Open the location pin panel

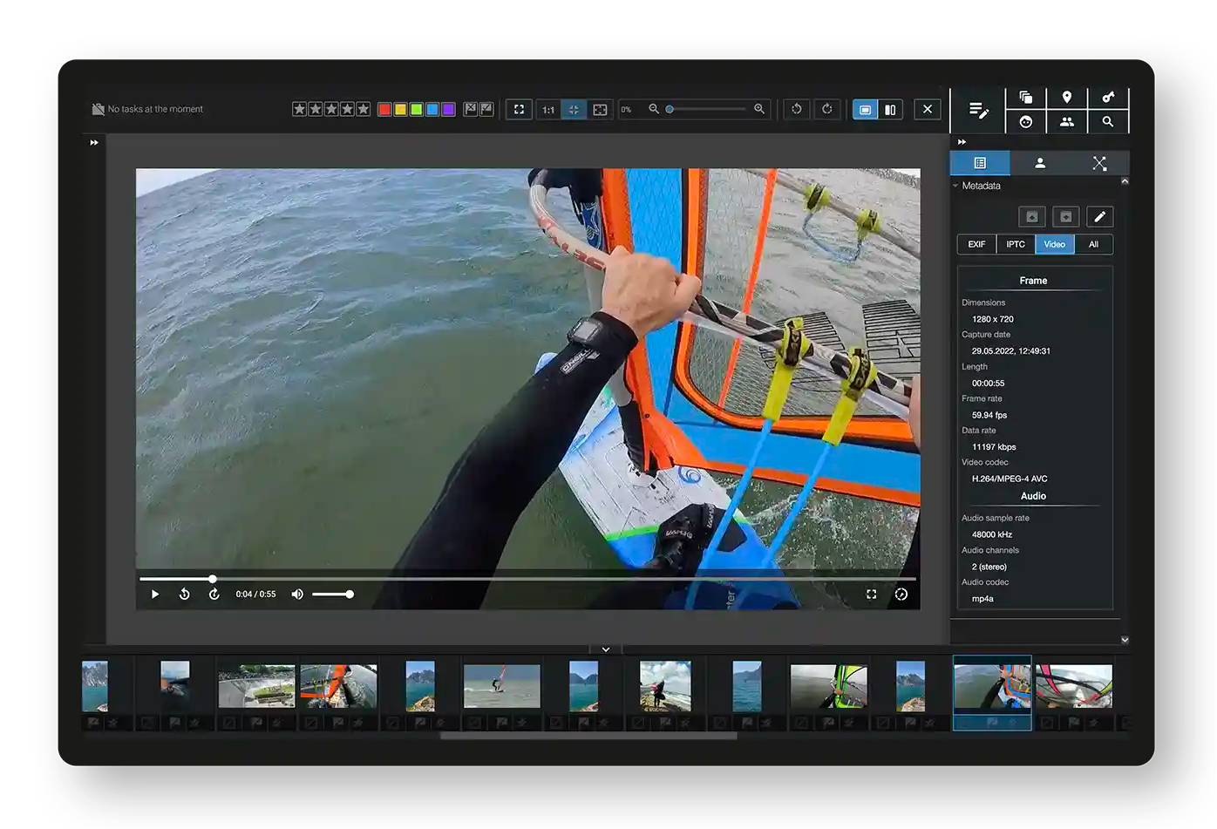[x=1067, y=97]
